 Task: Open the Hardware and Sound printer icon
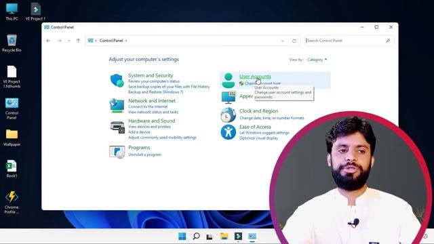[117, 127]
